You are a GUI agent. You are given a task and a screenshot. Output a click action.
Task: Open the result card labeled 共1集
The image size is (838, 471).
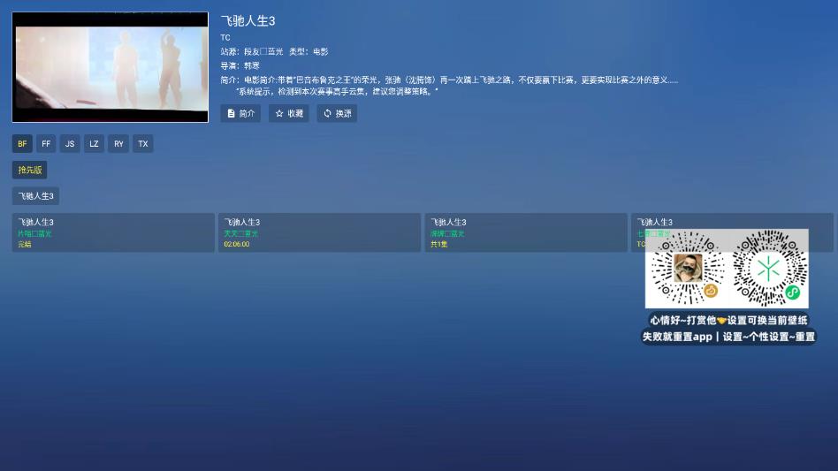(525, 232)
